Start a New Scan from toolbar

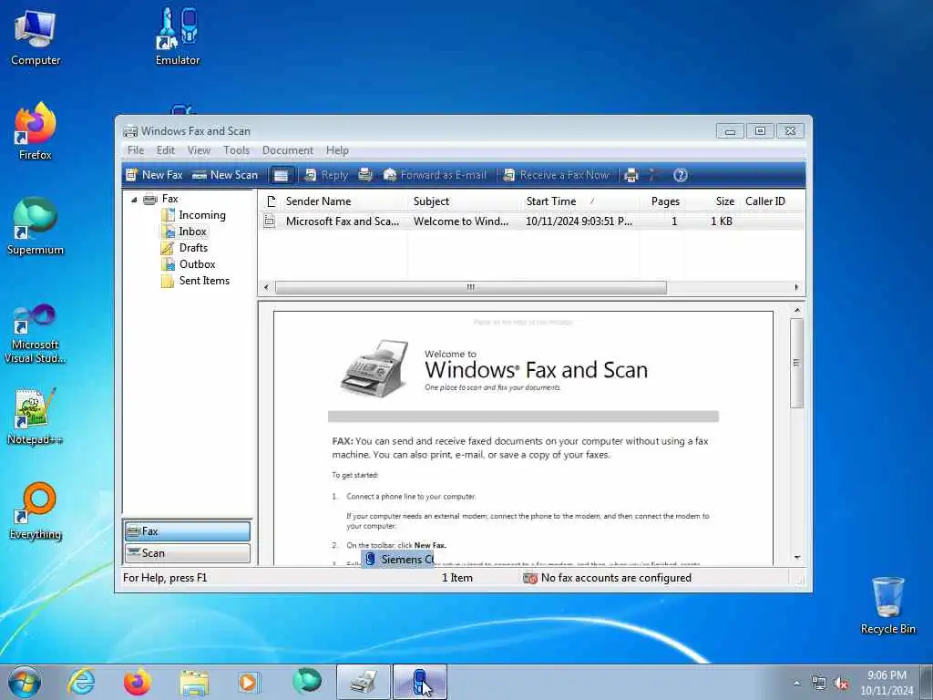pos(225,175)
